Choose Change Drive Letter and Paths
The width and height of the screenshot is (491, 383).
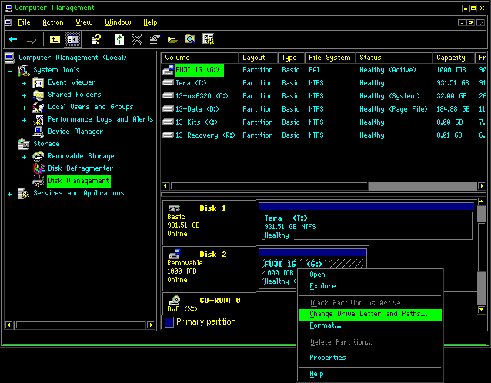point(368,315)
